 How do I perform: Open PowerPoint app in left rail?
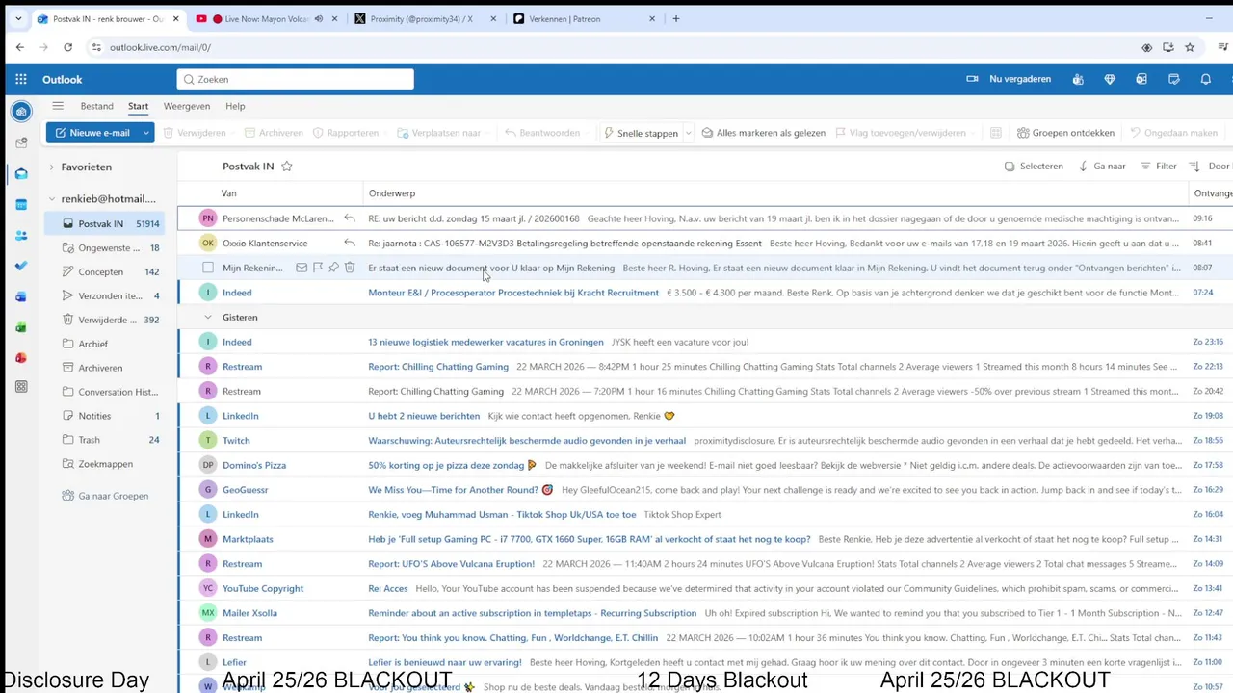(x=21, y=358)
